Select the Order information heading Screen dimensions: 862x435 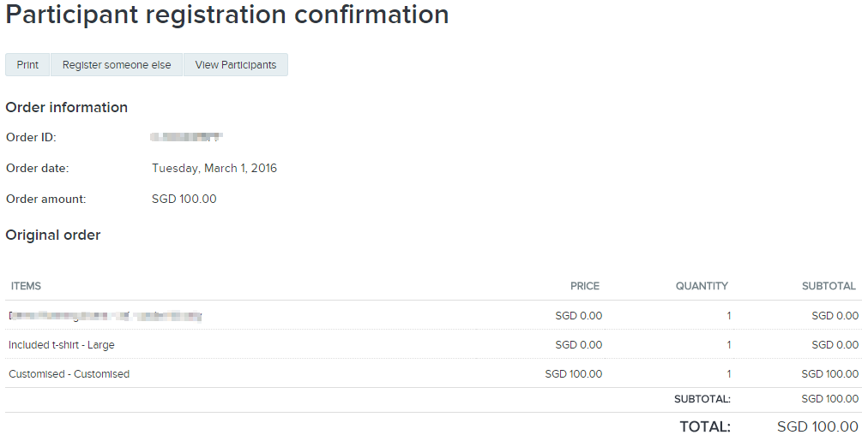(x=67, y=107)
